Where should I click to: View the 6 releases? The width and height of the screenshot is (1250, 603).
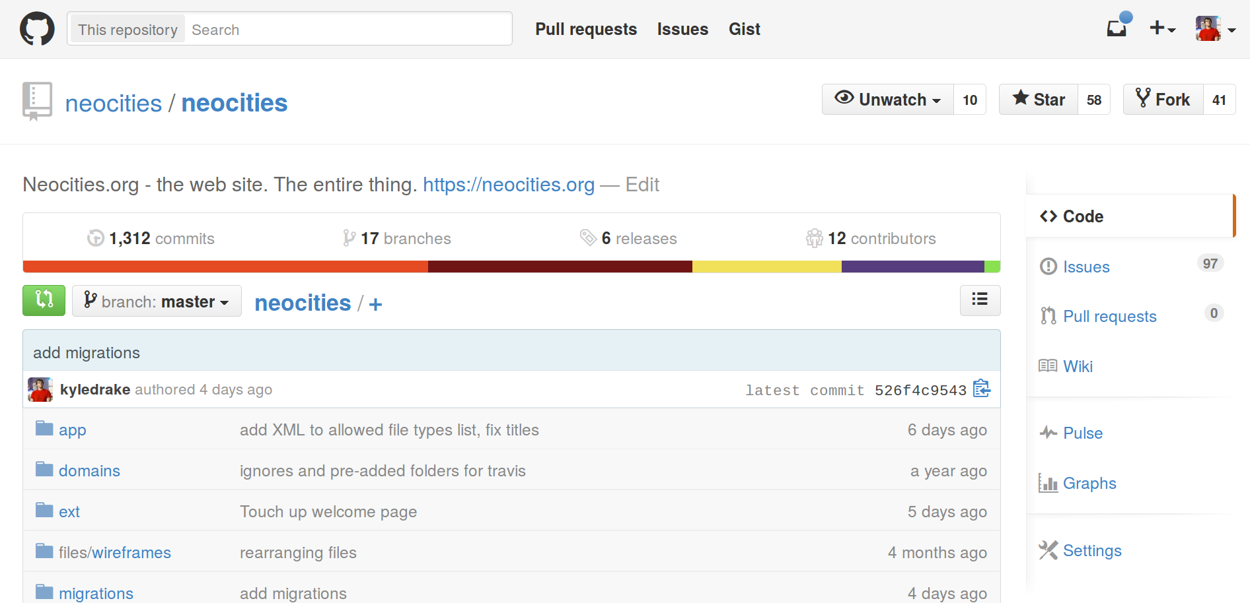click(x=628, y=238)
